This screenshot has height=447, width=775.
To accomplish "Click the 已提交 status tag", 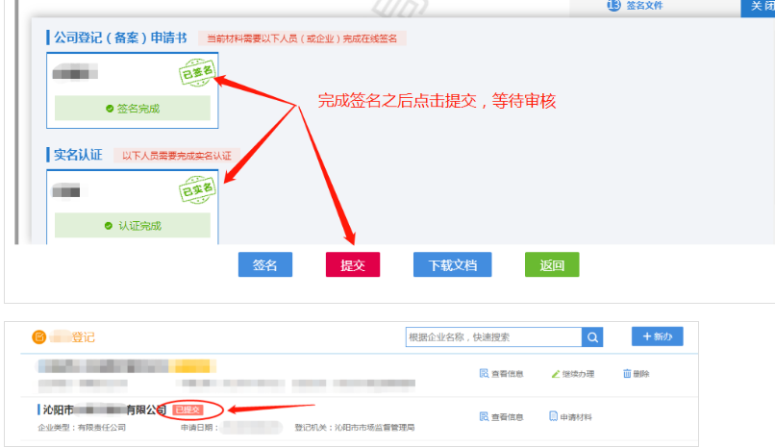I will [187, 410].
